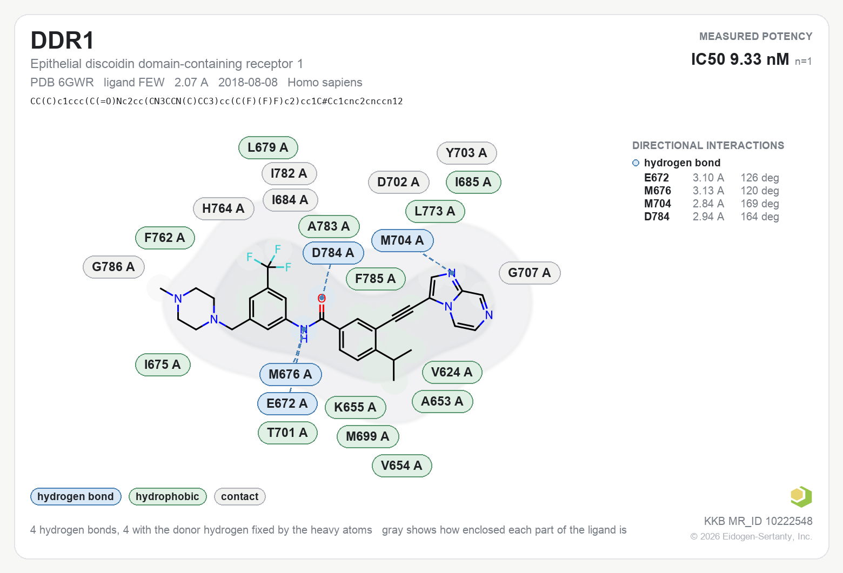Click residue label A653 A

tap(443, 401)
